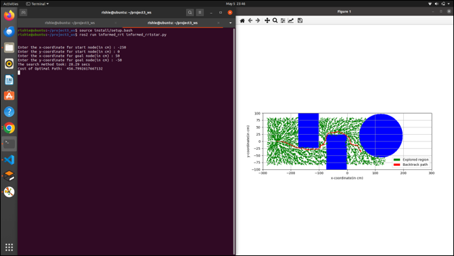Select the Pan axes tool in Figure 1

(x=267, y=20)
